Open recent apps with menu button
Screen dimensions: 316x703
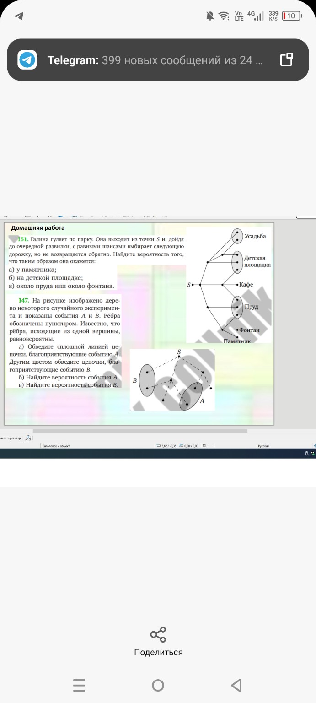click(79, 685)
